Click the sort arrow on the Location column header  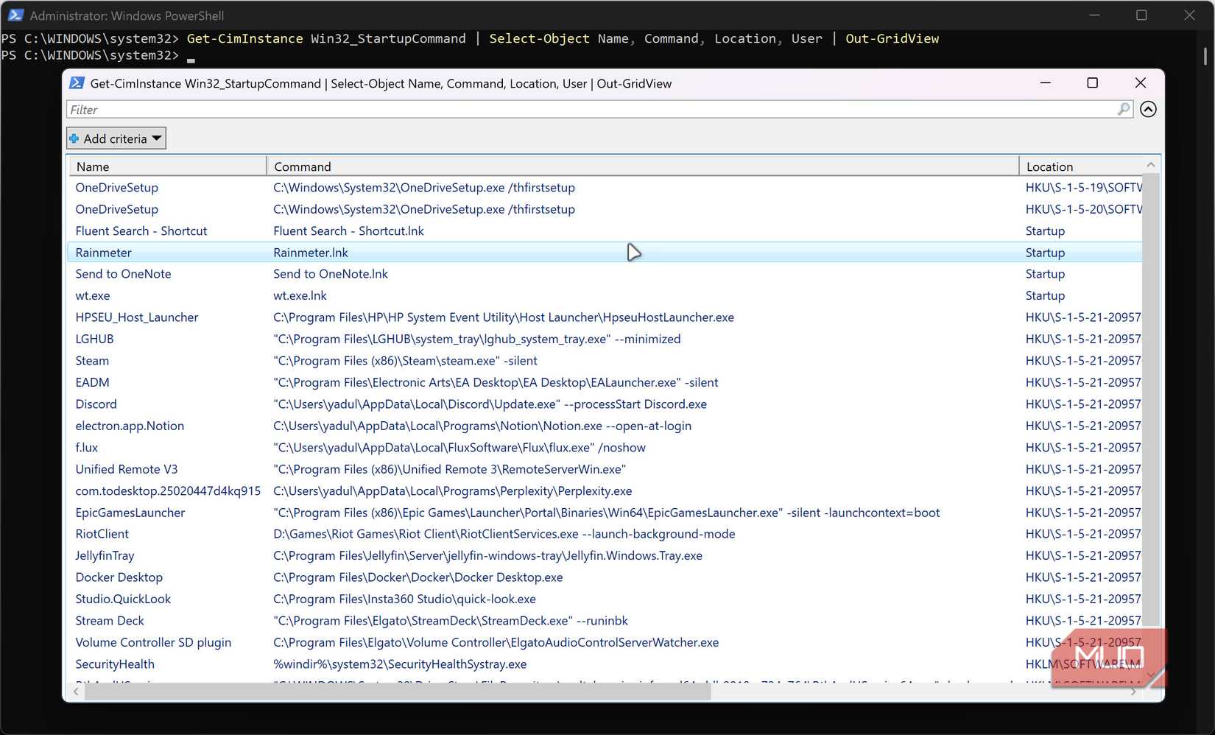[1149, 163]
